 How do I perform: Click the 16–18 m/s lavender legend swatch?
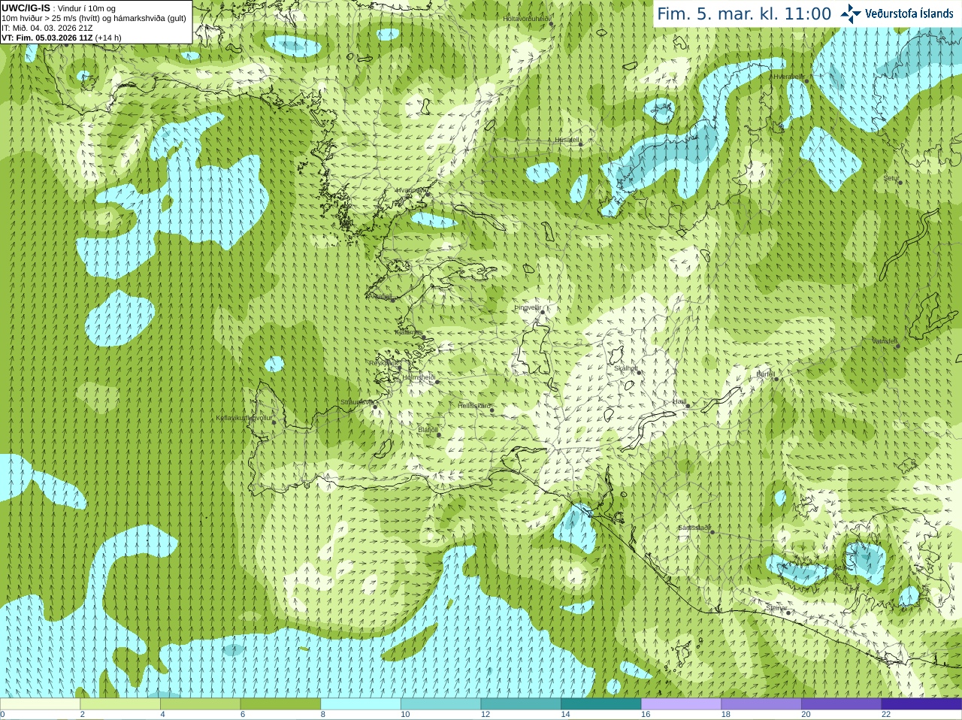[x=681, y=704]
